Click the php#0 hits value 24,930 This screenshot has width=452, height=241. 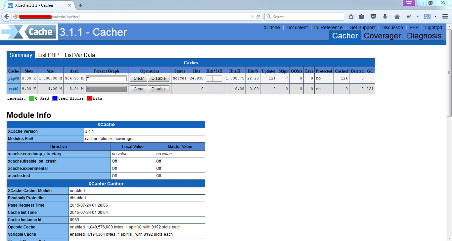196,78
